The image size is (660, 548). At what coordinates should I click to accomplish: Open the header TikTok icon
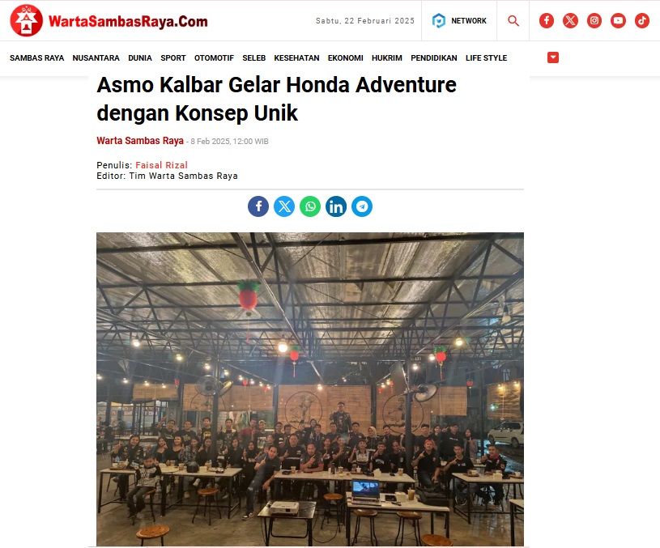642,20
